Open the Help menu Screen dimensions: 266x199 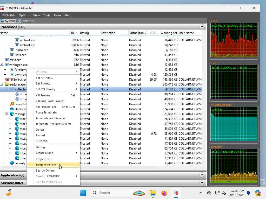[68, 15]
